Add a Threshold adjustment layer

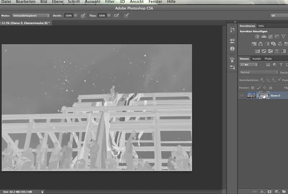coord(270,51)
